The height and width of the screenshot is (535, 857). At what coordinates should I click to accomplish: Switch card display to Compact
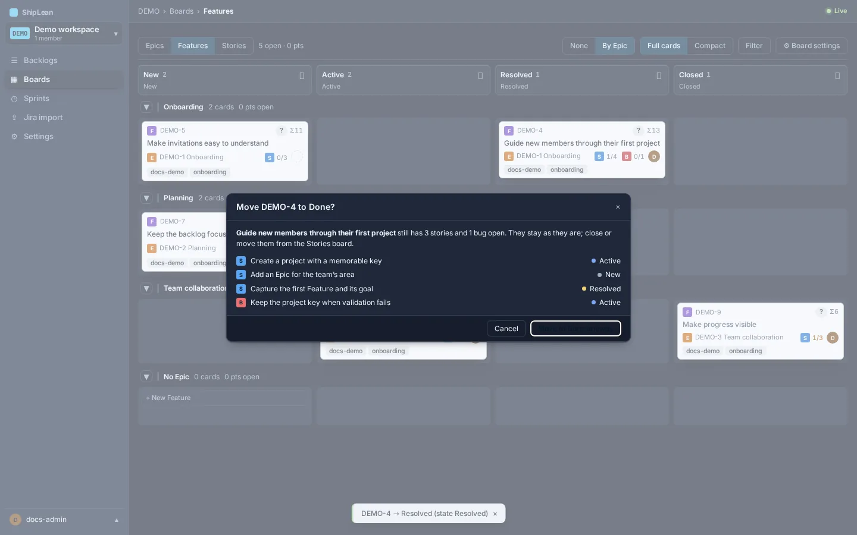pos(710,46)
